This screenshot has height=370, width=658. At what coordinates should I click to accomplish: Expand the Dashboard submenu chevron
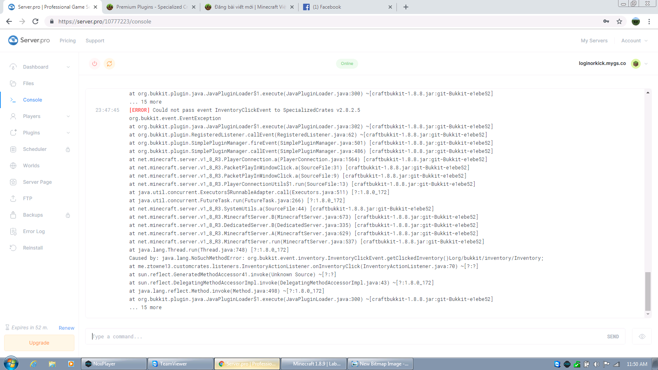tap(68, 67)
